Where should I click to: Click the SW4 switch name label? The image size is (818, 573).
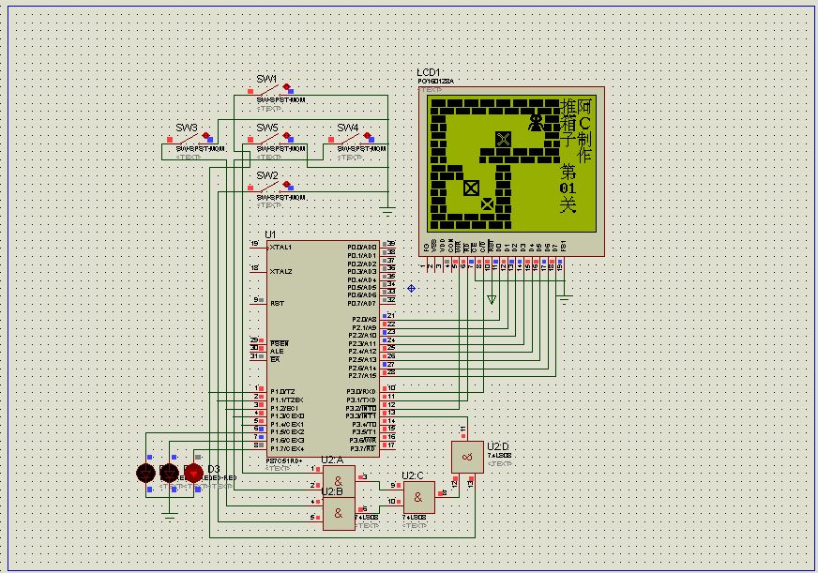(x=347, y=128)
